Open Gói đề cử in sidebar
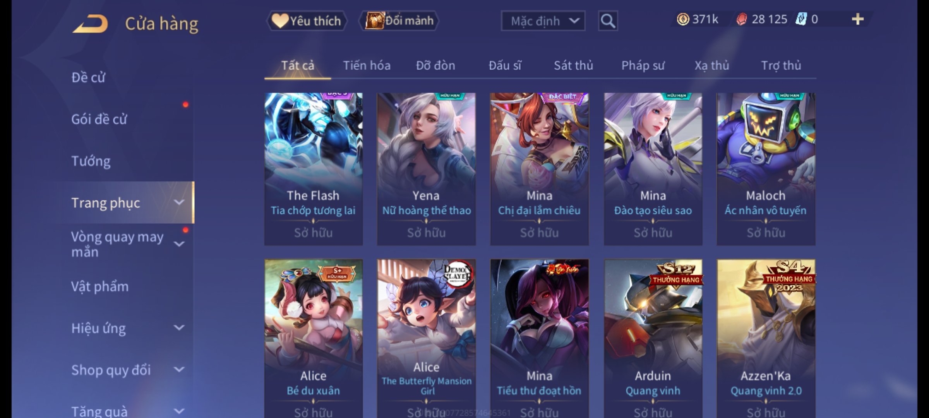Screen dimensions: 929x418 99,119
